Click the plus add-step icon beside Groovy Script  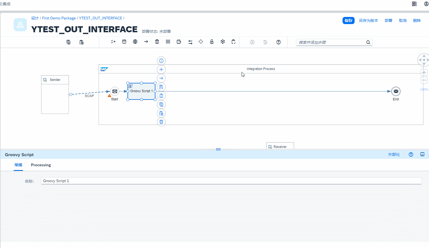click(161, 69)
